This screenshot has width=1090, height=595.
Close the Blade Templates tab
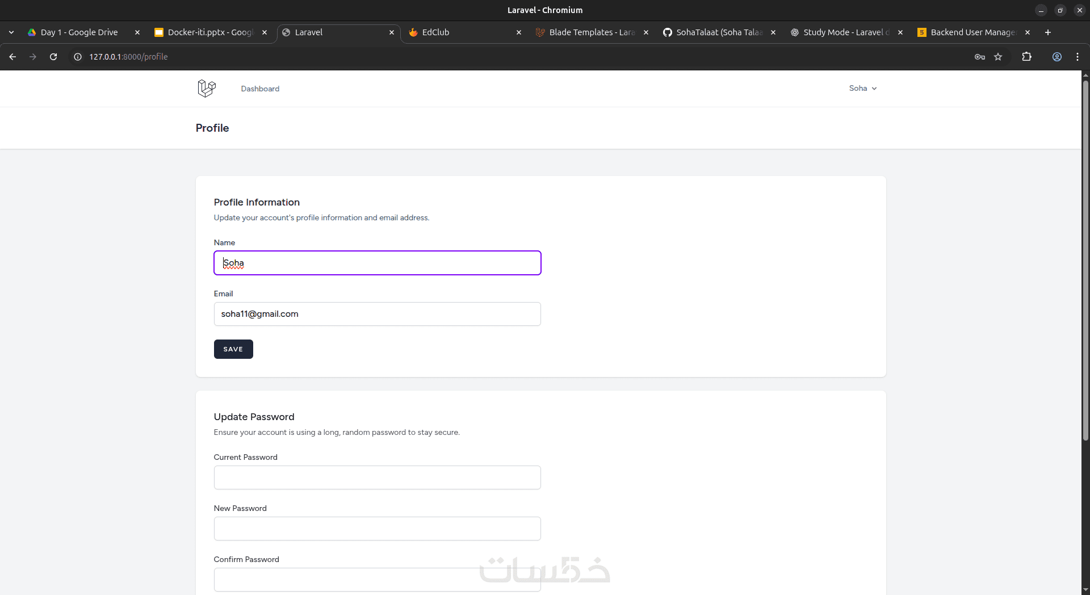click(646, 32)
